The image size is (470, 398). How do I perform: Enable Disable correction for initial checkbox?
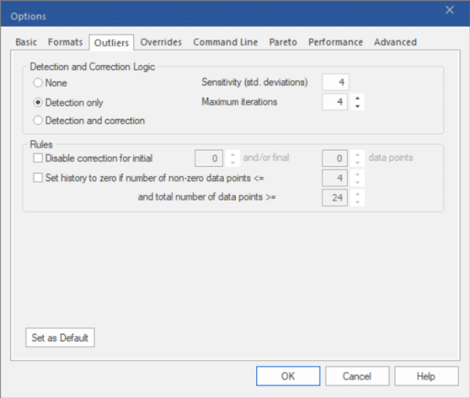[x=38, y=158]
